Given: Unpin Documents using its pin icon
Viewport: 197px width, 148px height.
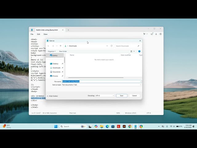Looking at the screenshot, I should [62, 72].
